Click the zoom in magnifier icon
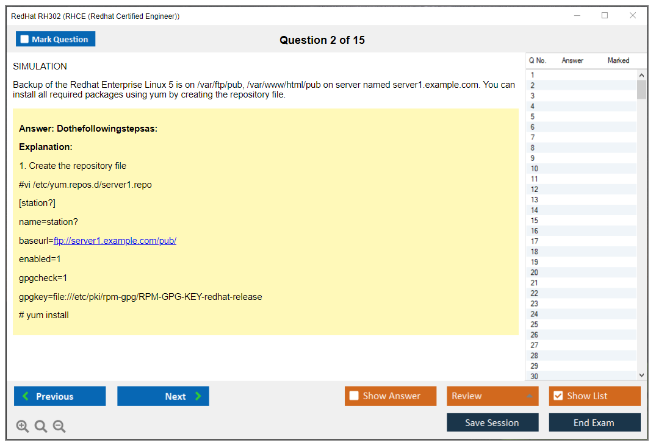The image size is (656, 448). 23,426
